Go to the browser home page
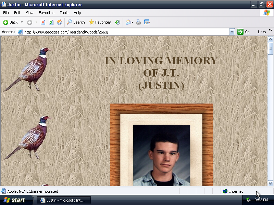 (60, 22)
